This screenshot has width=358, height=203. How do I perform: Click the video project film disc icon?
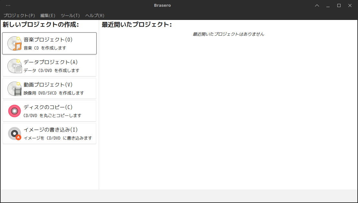pyautogui.click(x=15, y=88)
